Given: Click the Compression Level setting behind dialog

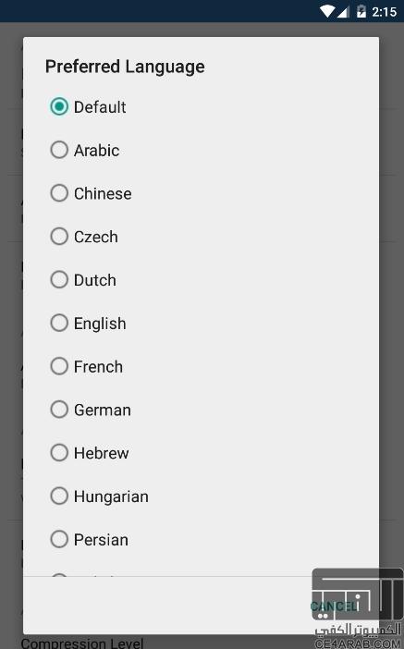Looking at the screenshot, I should click(x=82, y=643).
